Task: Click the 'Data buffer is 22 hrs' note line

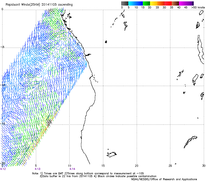Action: [98, 176]
